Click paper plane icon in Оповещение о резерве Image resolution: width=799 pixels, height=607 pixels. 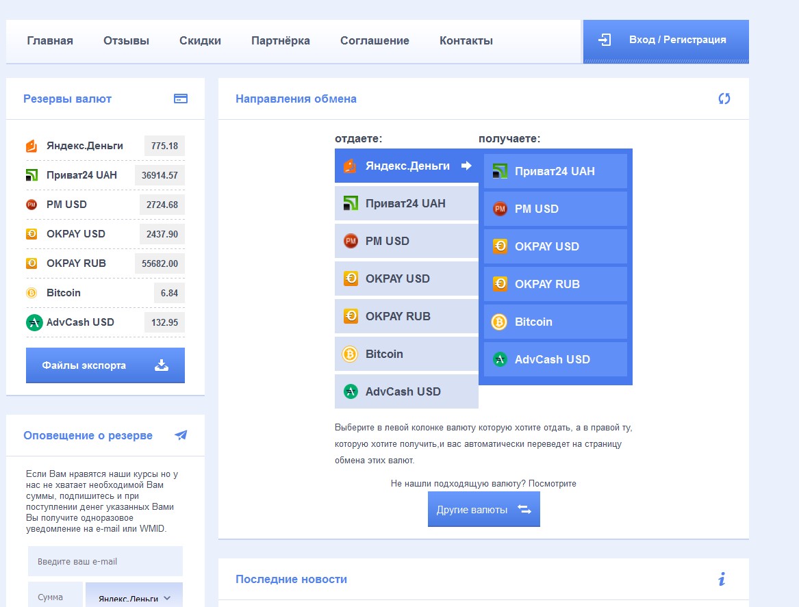181,435
